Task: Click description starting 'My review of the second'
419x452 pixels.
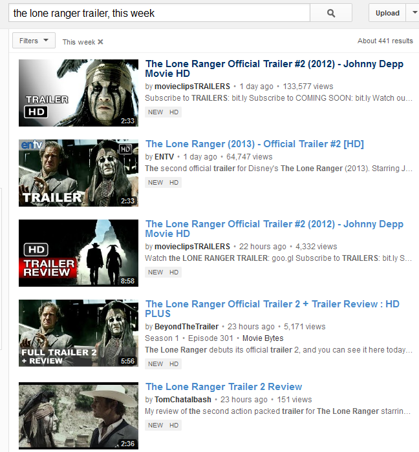Action: pyautogui.click(x=277, y=411)
